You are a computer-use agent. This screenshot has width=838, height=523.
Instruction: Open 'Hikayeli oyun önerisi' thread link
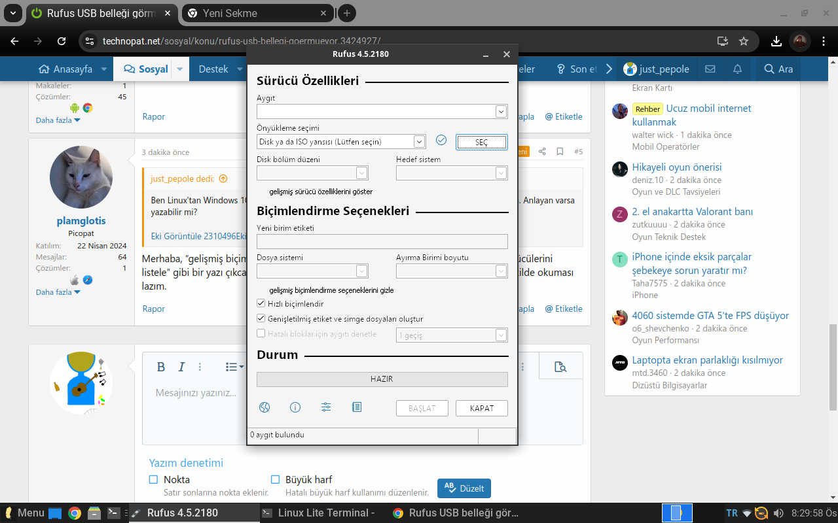click(x=677, y=167)
